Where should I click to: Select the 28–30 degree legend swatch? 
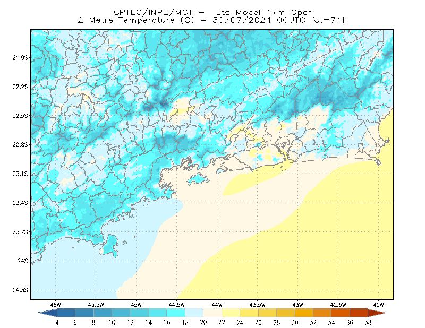tap(286, 313)
